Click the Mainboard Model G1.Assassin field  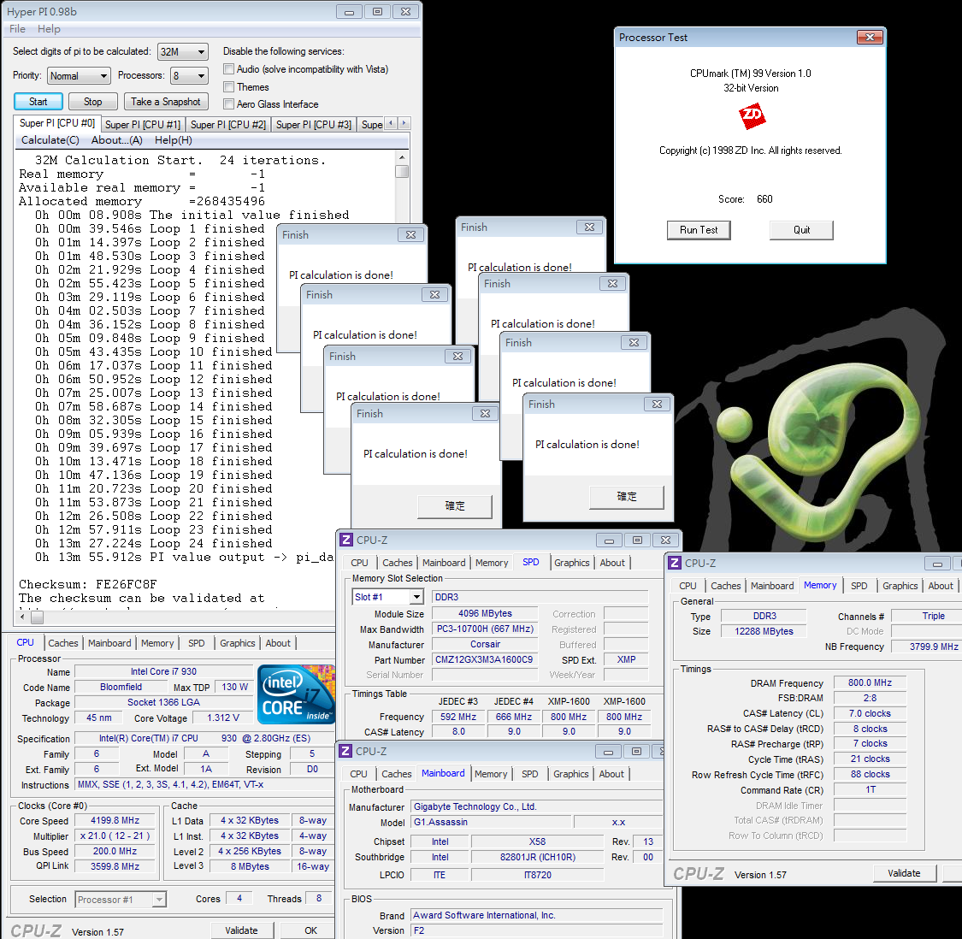(x=490, y=823)
